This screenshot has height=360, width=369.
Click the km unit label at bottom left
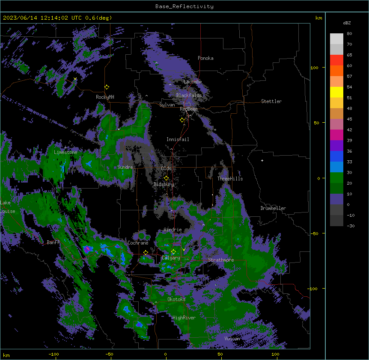tap(6, 355)
